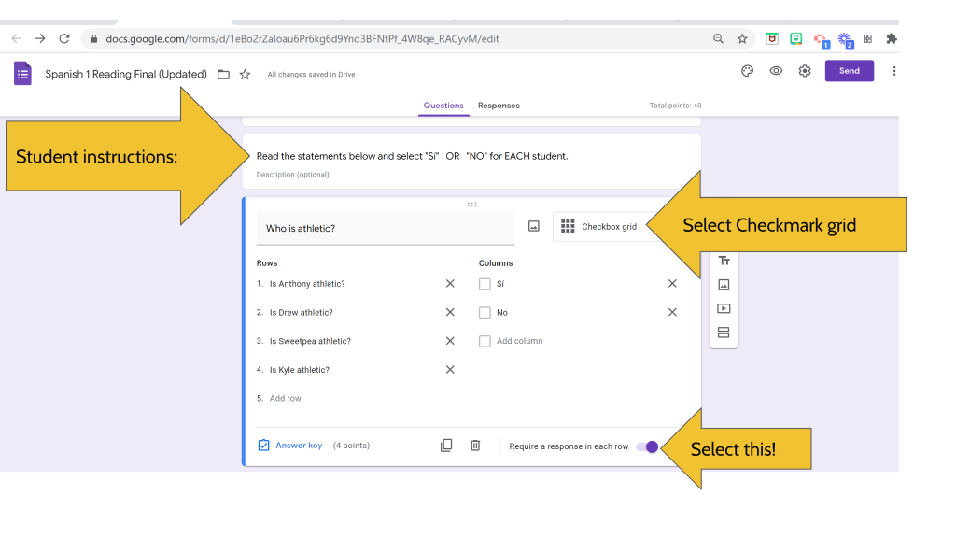The width and height of the screenshot is (956, 538).
Task: Click the Who is athletic? question field
Action: coord(385,228)
